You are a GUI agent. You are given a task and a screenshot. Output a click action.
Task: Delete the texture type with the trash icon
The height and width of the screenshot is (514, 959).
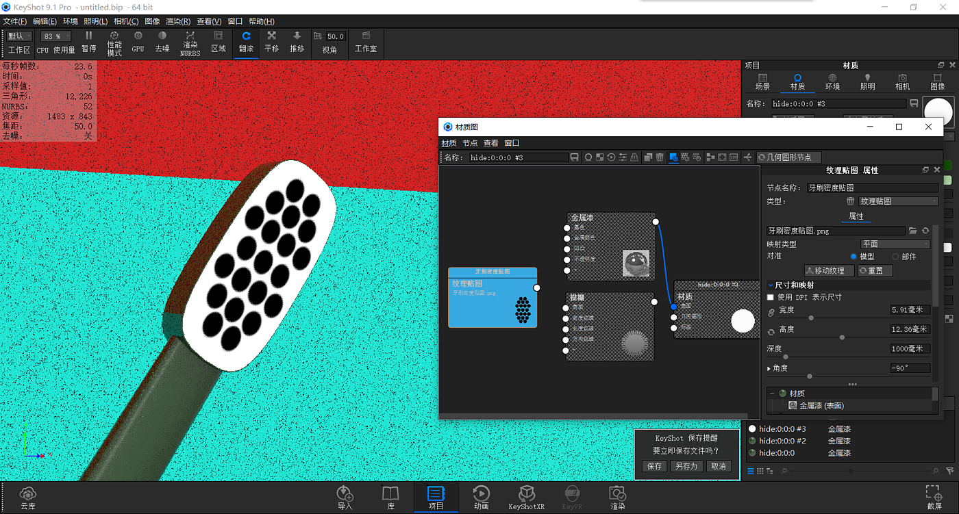pos(850,201)
